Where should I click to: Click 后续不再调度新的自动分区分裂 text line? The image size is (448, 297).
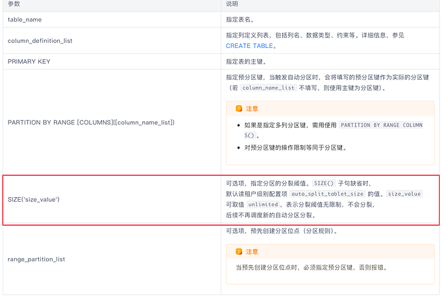271,215
